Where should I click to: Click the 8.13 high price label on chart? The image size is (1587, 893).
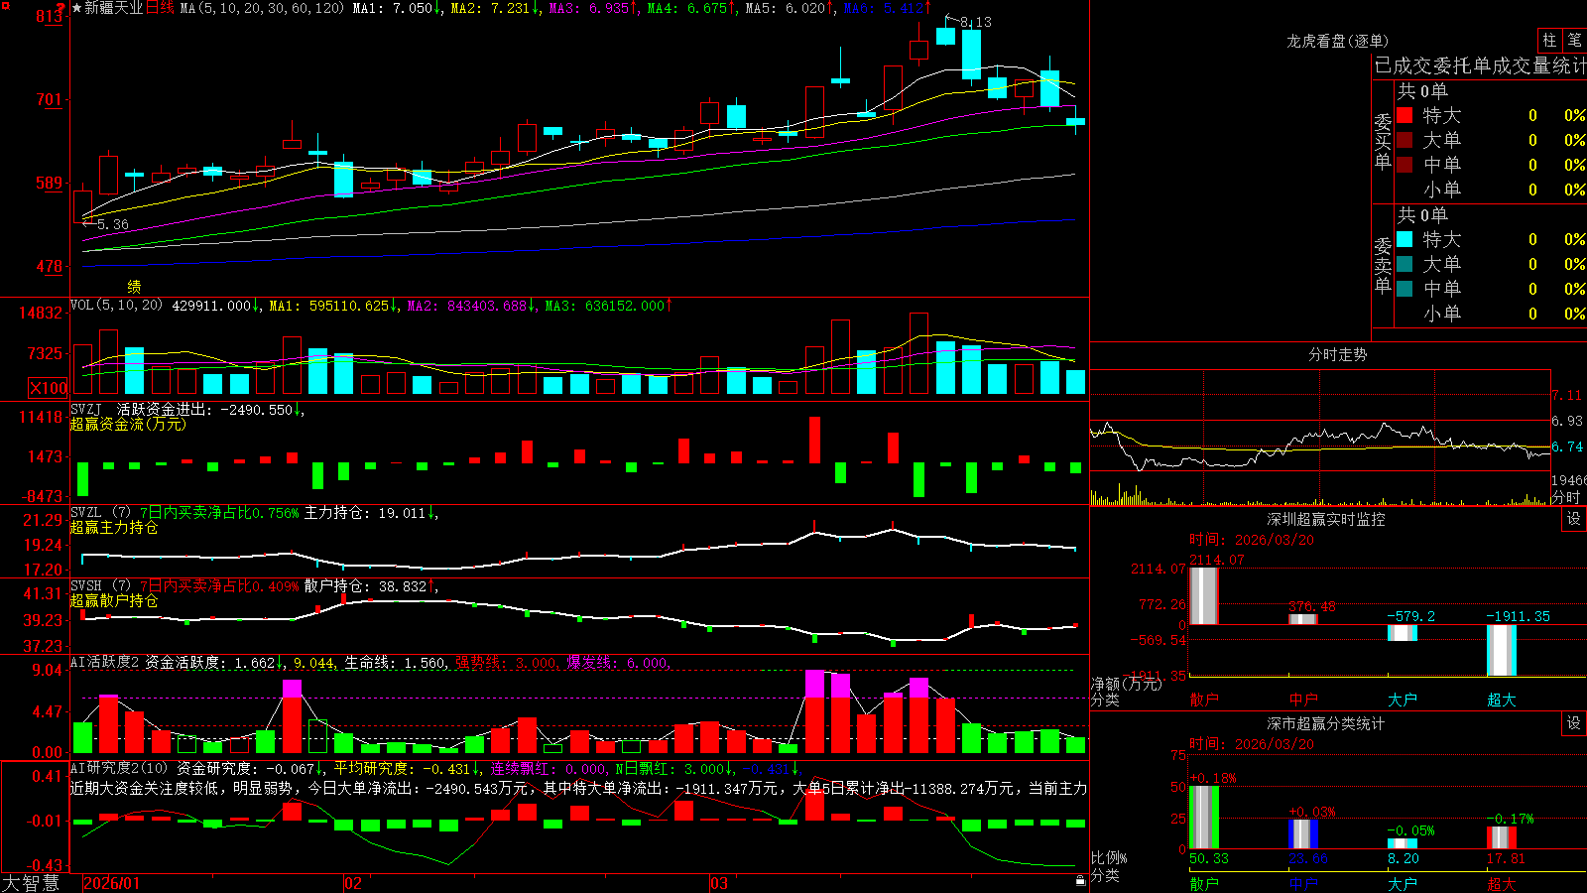(x=975, y=22)
